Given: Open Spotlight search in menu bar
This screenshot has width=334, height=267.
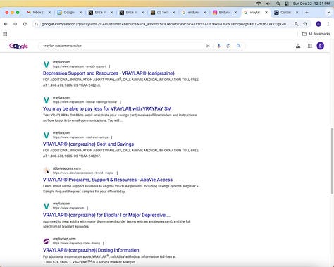Looking at the screenshot, I should tap(278, 4).
